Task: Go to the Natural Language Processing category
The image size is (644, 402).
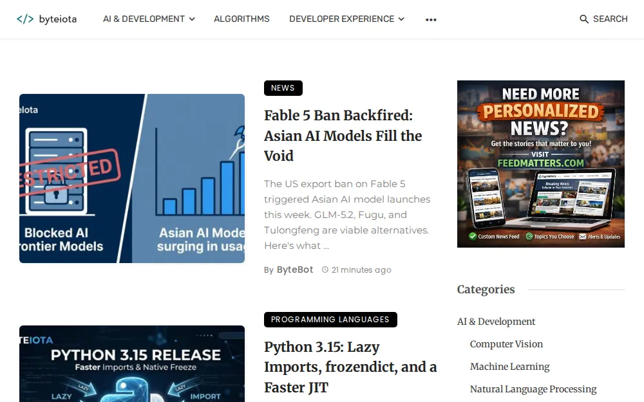Action: pos(533,389)
